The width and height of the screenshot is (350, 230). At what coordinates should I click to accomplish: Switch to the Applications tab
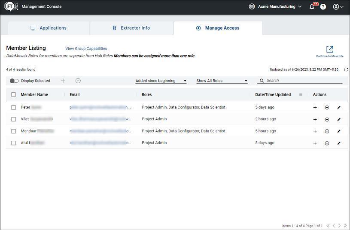49,28
